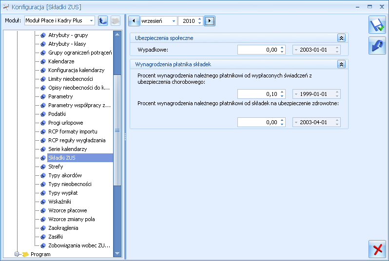Click icon next to Kalendarze
The height and width of the screenshot is (261, 389).
tap(43, 61)
